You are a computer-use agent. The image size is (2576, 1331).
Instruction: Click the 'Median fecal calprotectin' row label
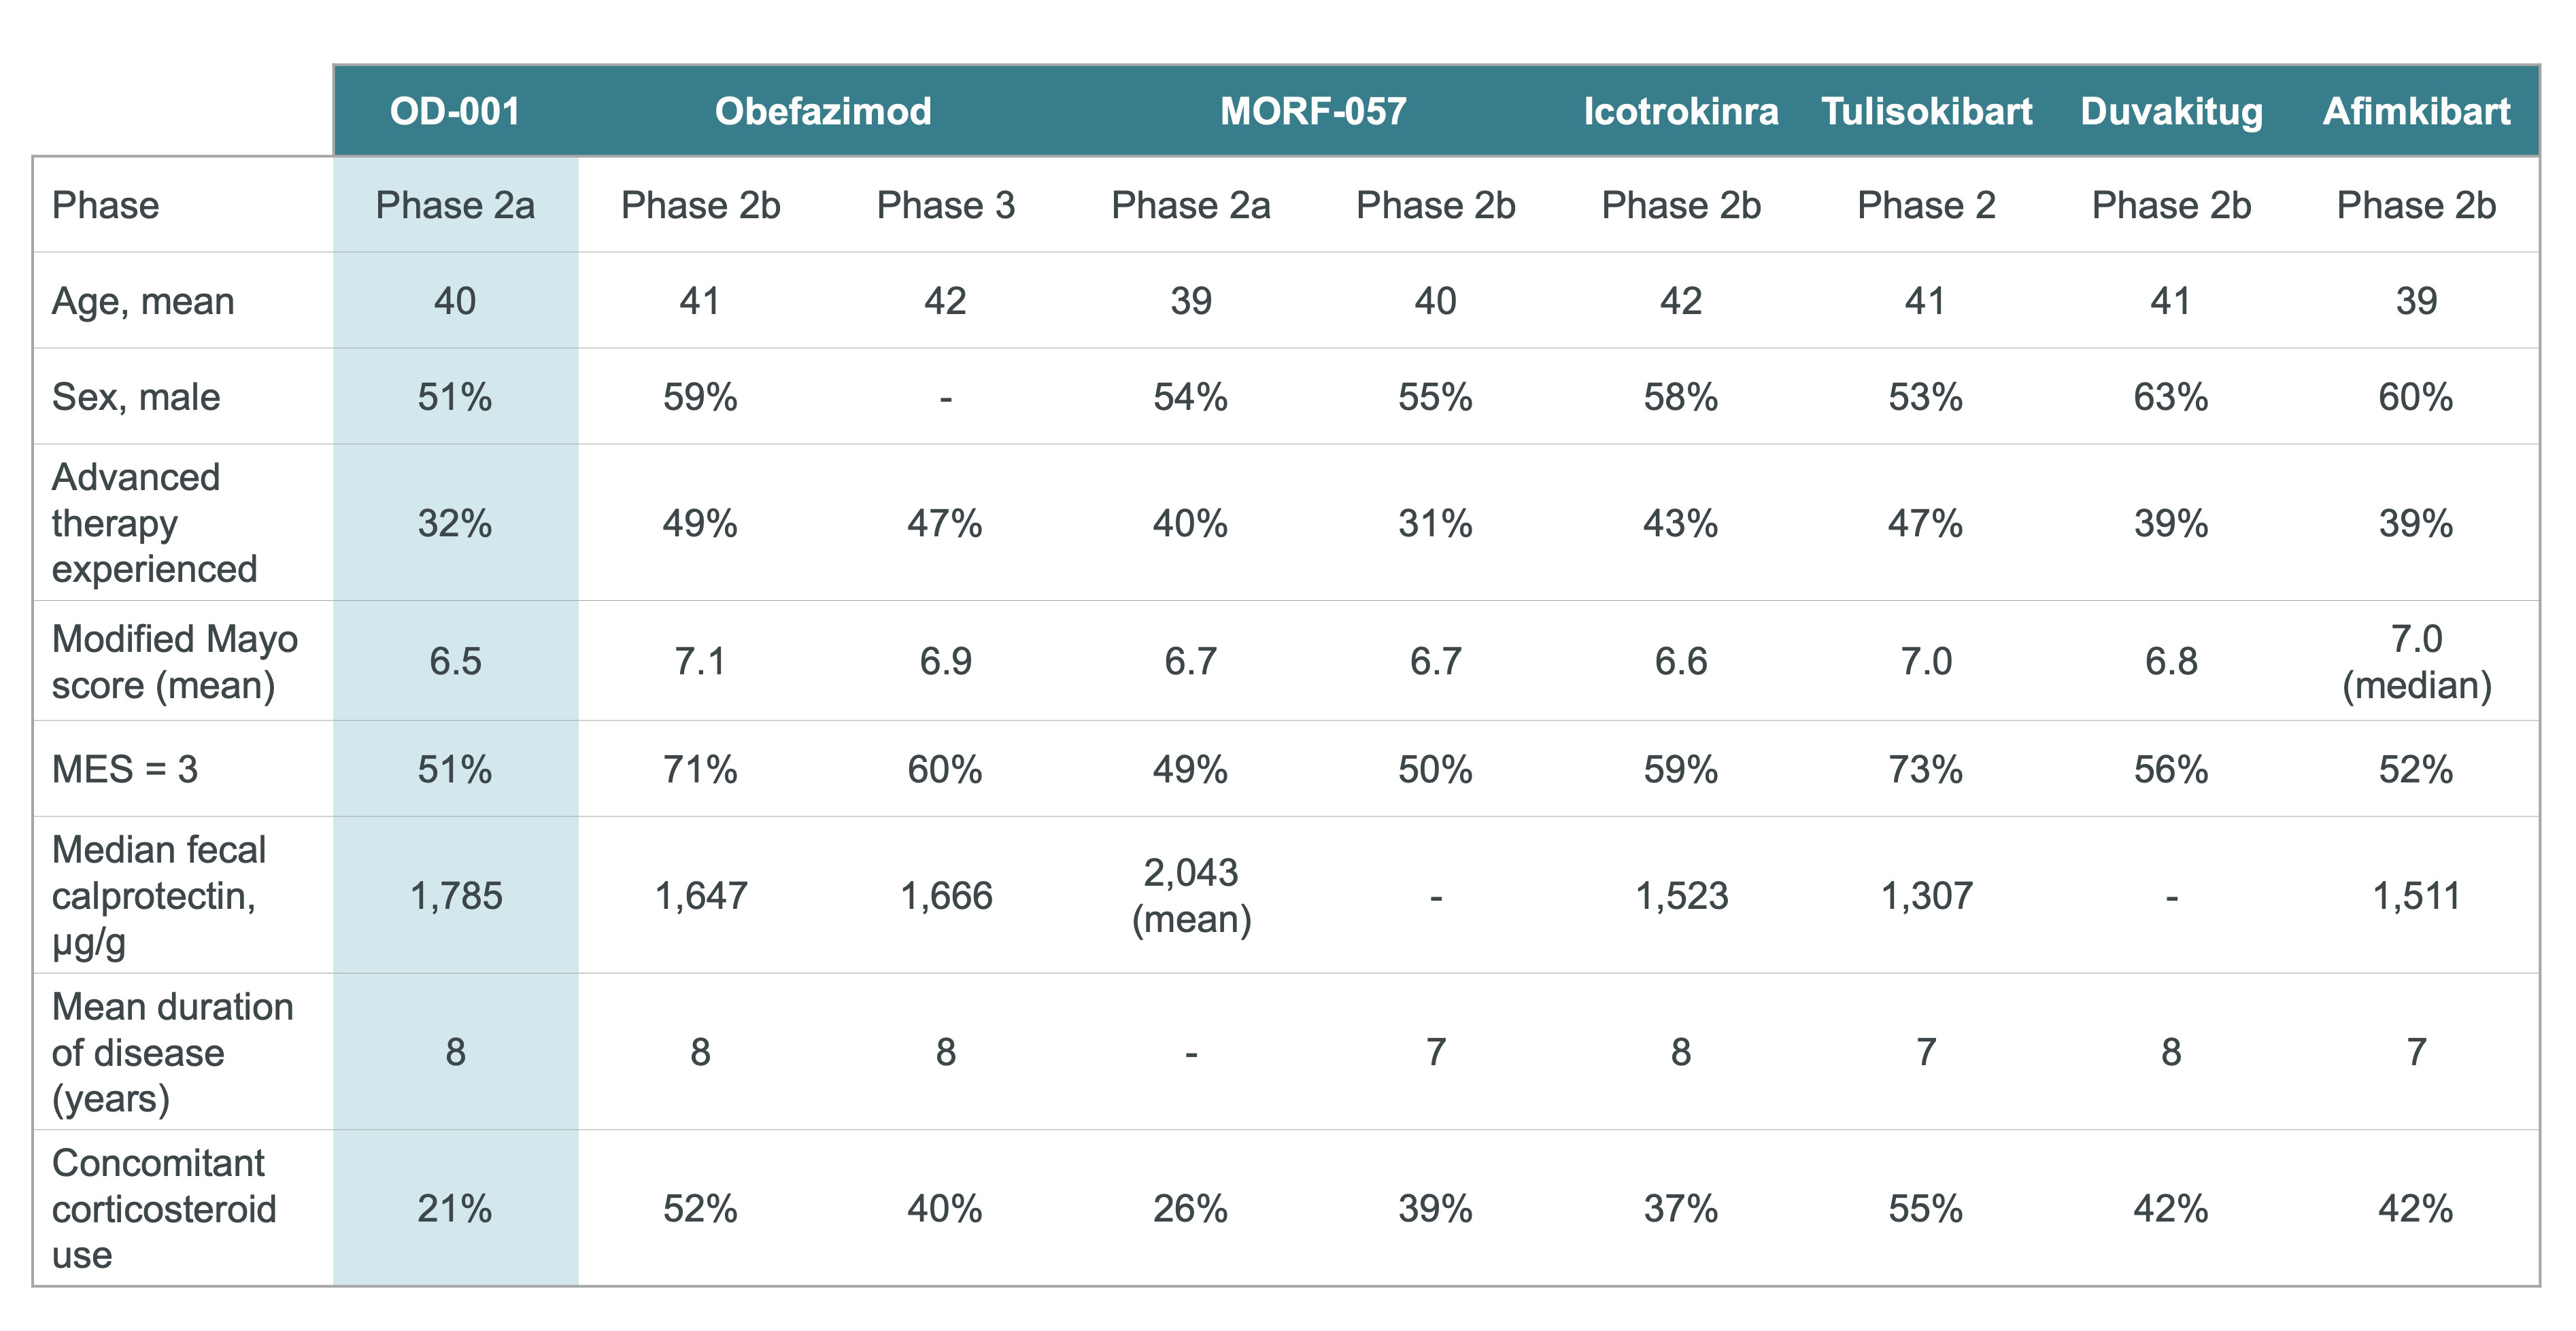[158, 895]
